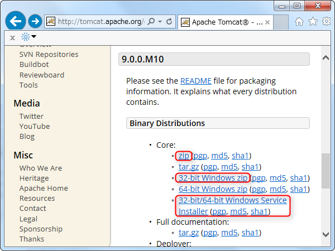Image resolution: width=335 pixels, height=251 pixels.
Task: Open md5 for Windows Service Installer
Action: point(238,211)
